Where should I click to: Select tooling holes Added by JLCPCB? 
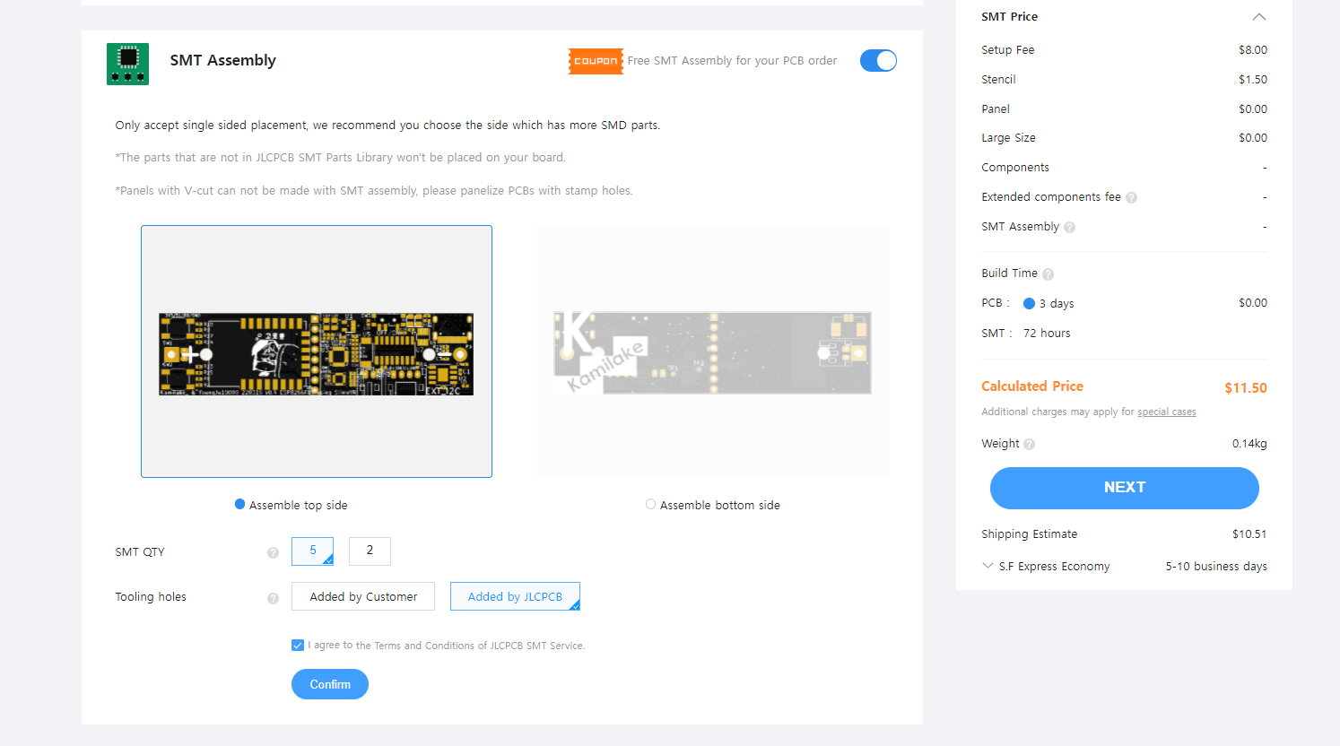click(x=515, y=596)
